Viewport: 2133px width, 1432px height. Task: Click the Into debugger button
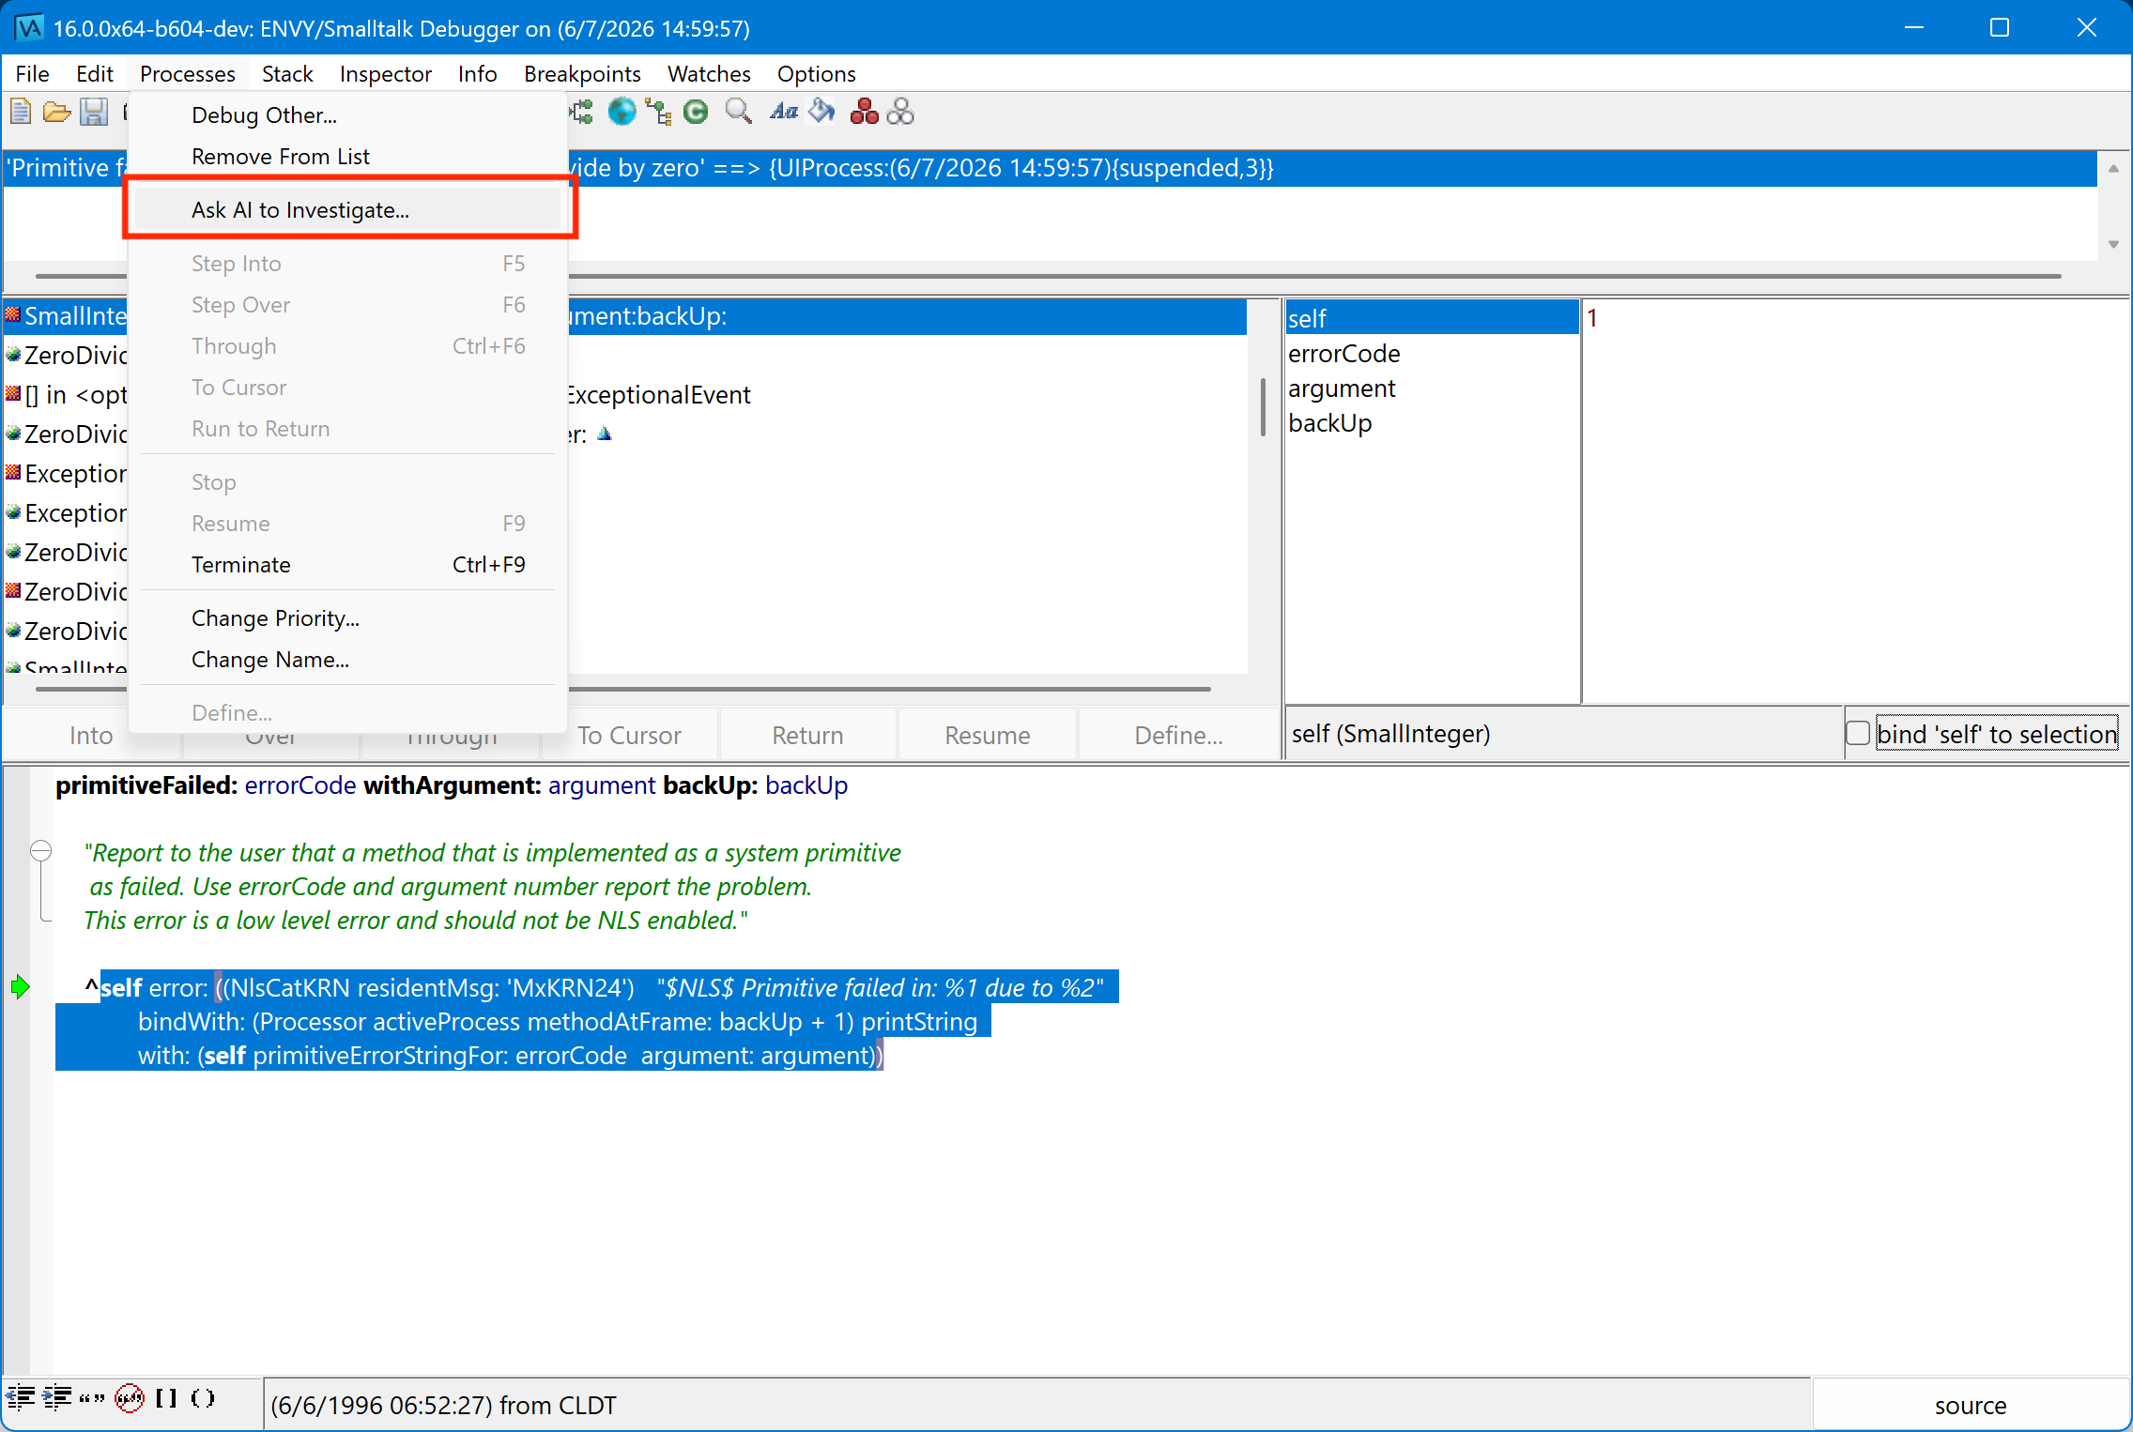(91, 735)
